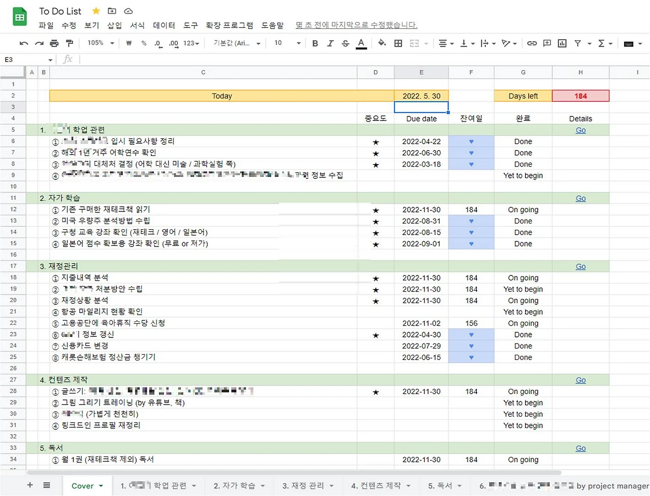The width and height of the screenshot is (650, 496).
Task: Click into the formula bar
Action: pos(364,60)
